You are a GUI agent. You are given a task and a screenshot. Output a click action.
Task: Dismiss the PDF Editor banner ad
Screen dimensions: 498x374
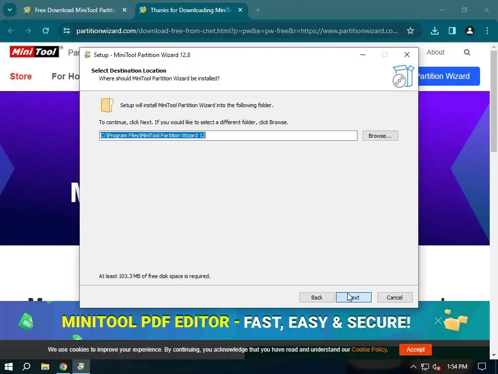coord(438,321)
